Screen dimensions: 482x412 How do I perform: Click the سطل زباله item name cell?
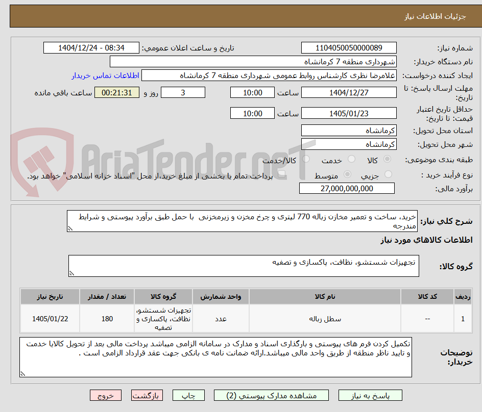pyautogui.click(x=325, y=319)
